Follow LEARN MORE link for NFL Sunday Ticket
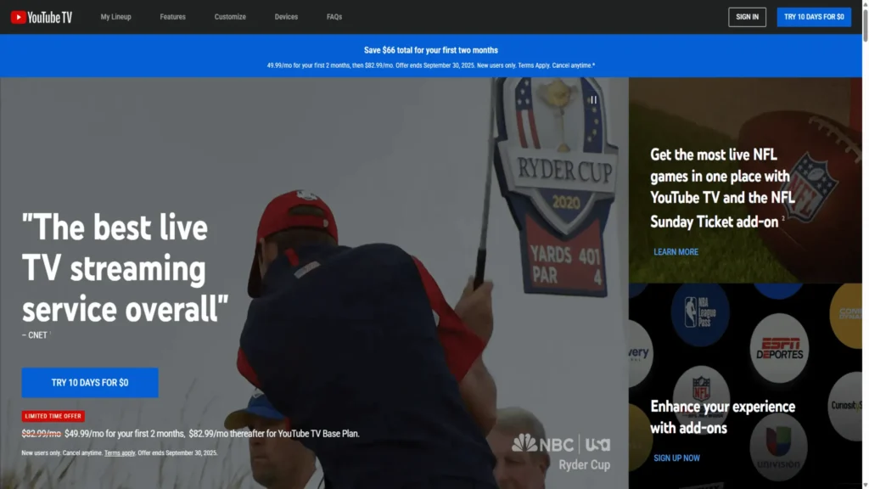This screenshot has height=489, width=869. pos(676,251)
